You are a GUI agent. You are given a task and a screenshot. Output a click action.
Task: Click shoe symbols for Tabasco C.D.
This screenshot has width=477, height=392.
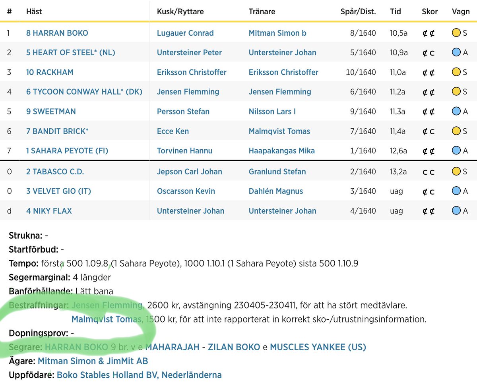click(x=429, y=172)
